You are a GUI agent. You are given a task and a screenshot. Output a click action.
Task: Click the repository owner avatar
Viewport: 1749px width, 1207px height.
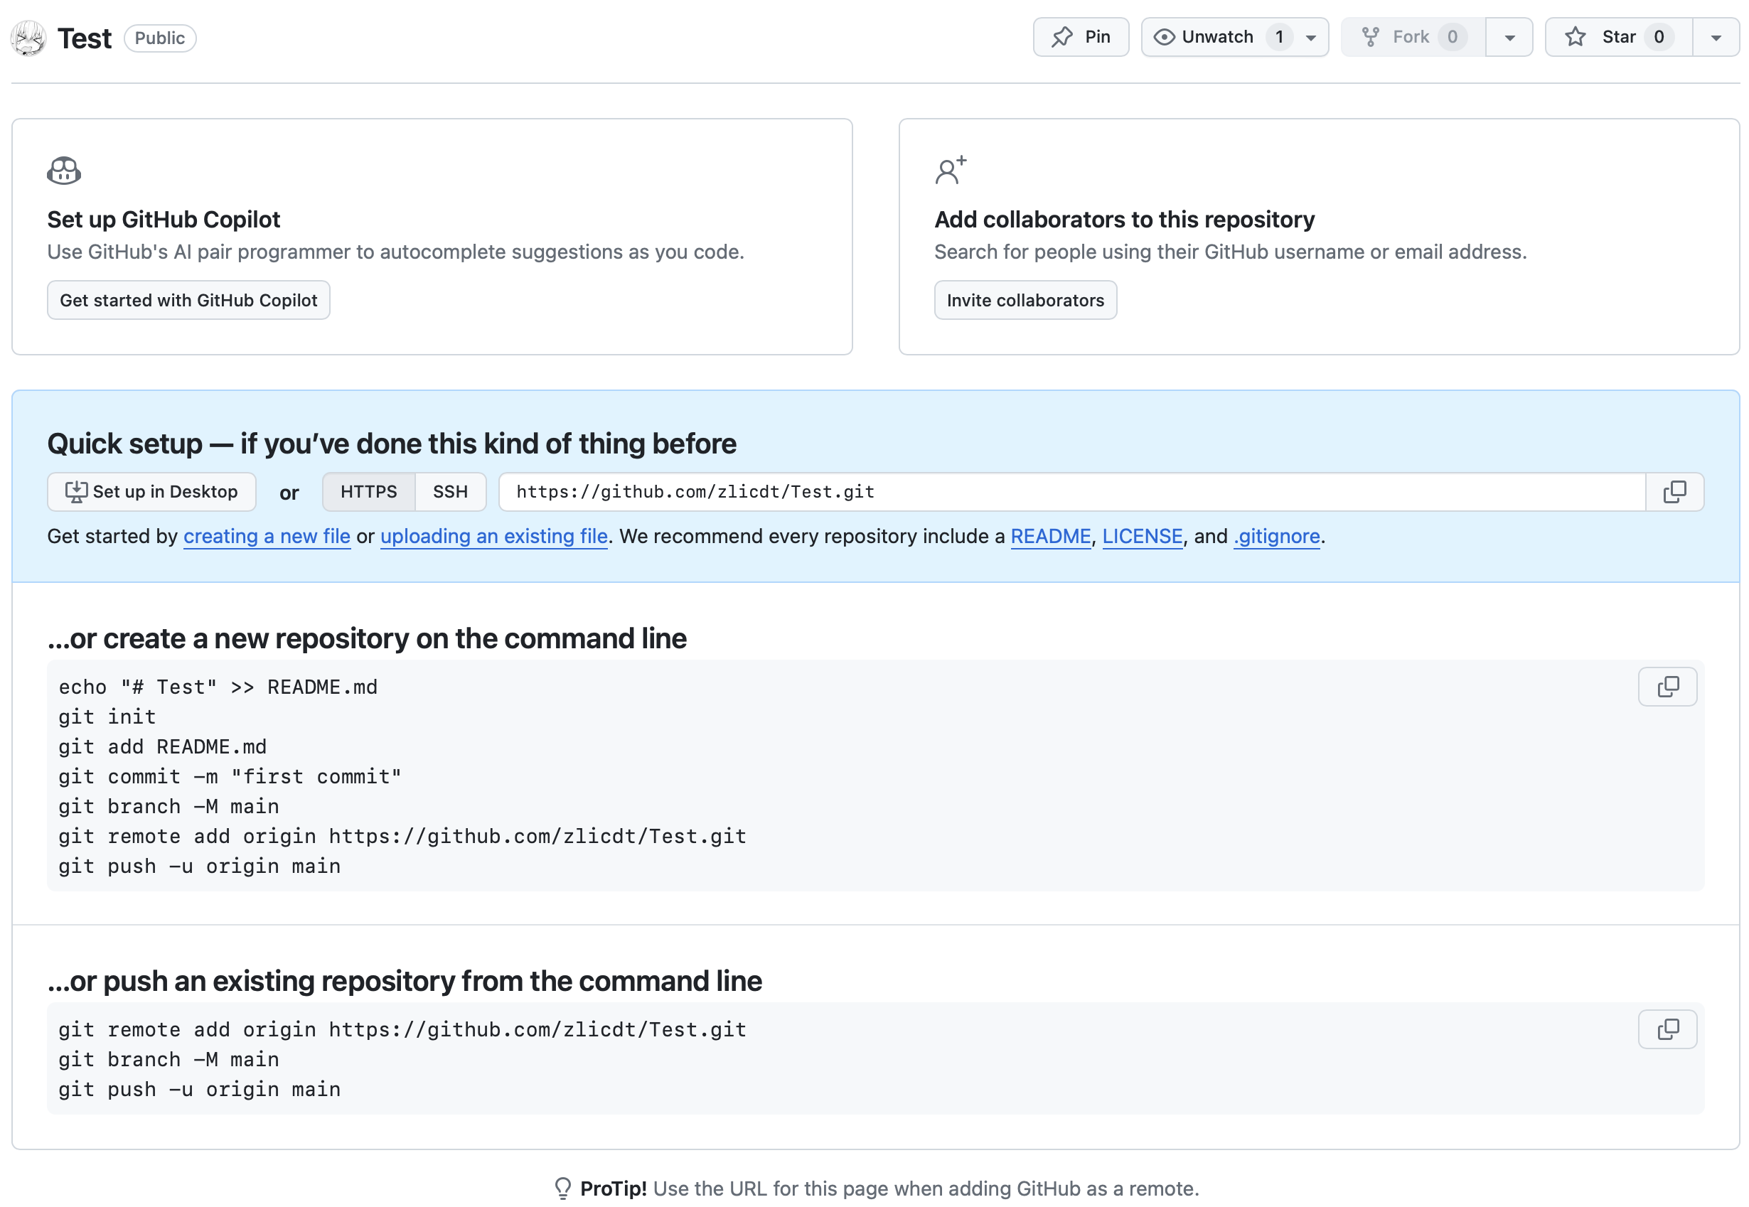pyautogui.click(x=28, y=38)
